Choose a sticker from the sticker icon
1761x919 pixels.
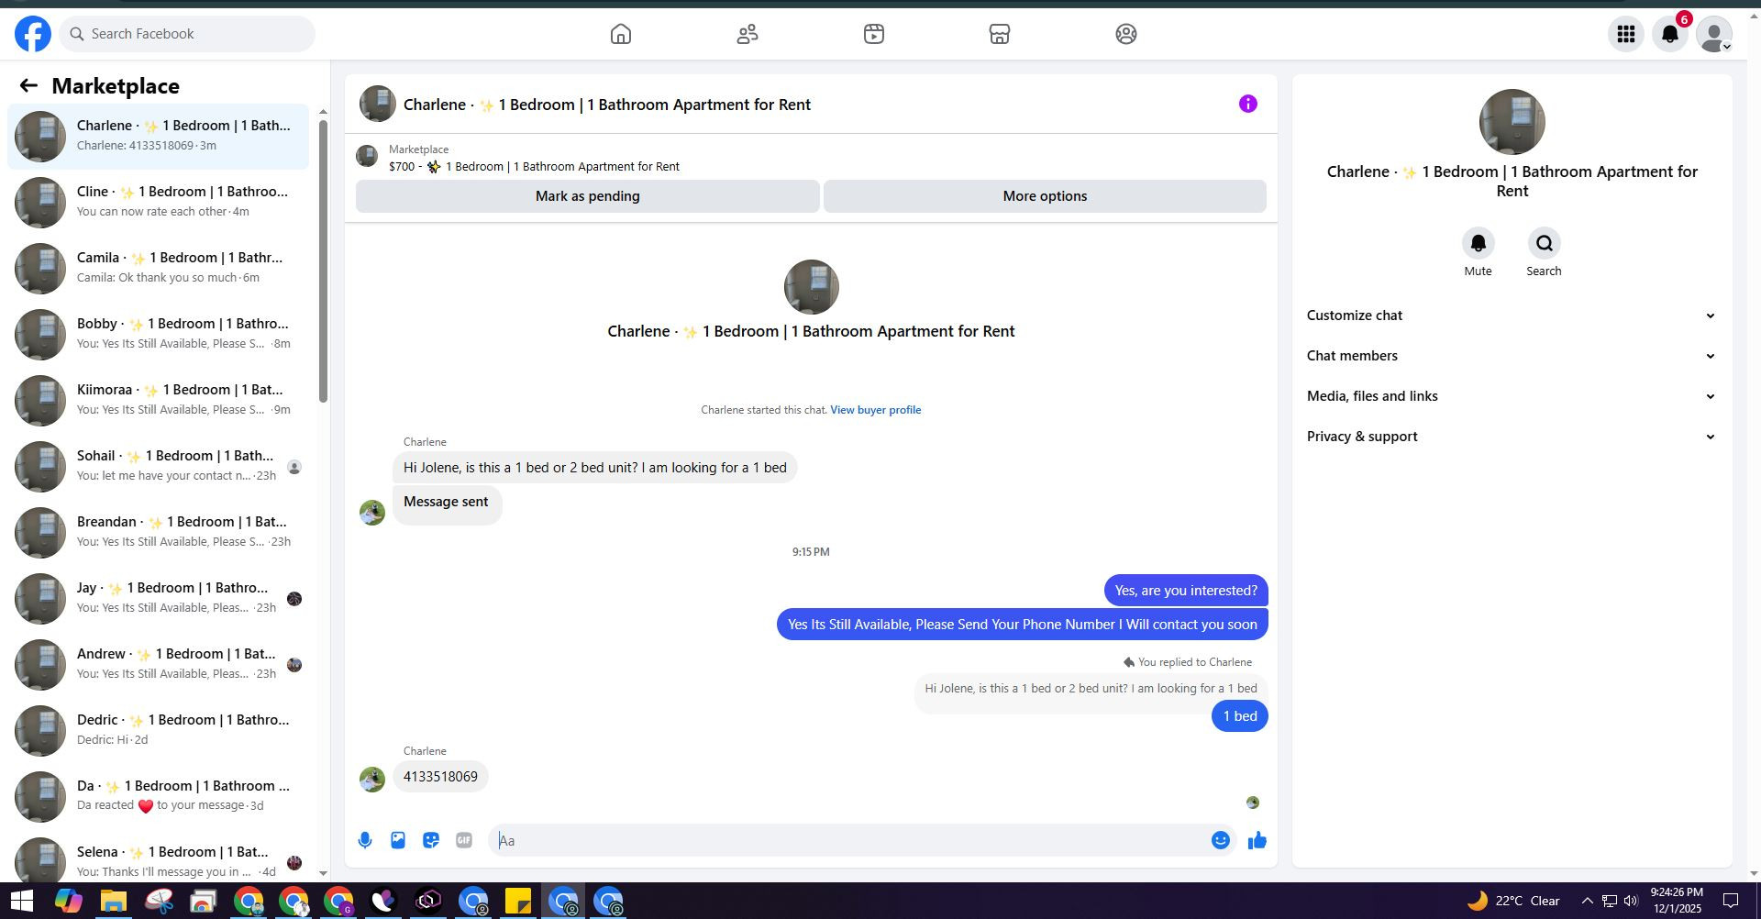click(431, 840)
